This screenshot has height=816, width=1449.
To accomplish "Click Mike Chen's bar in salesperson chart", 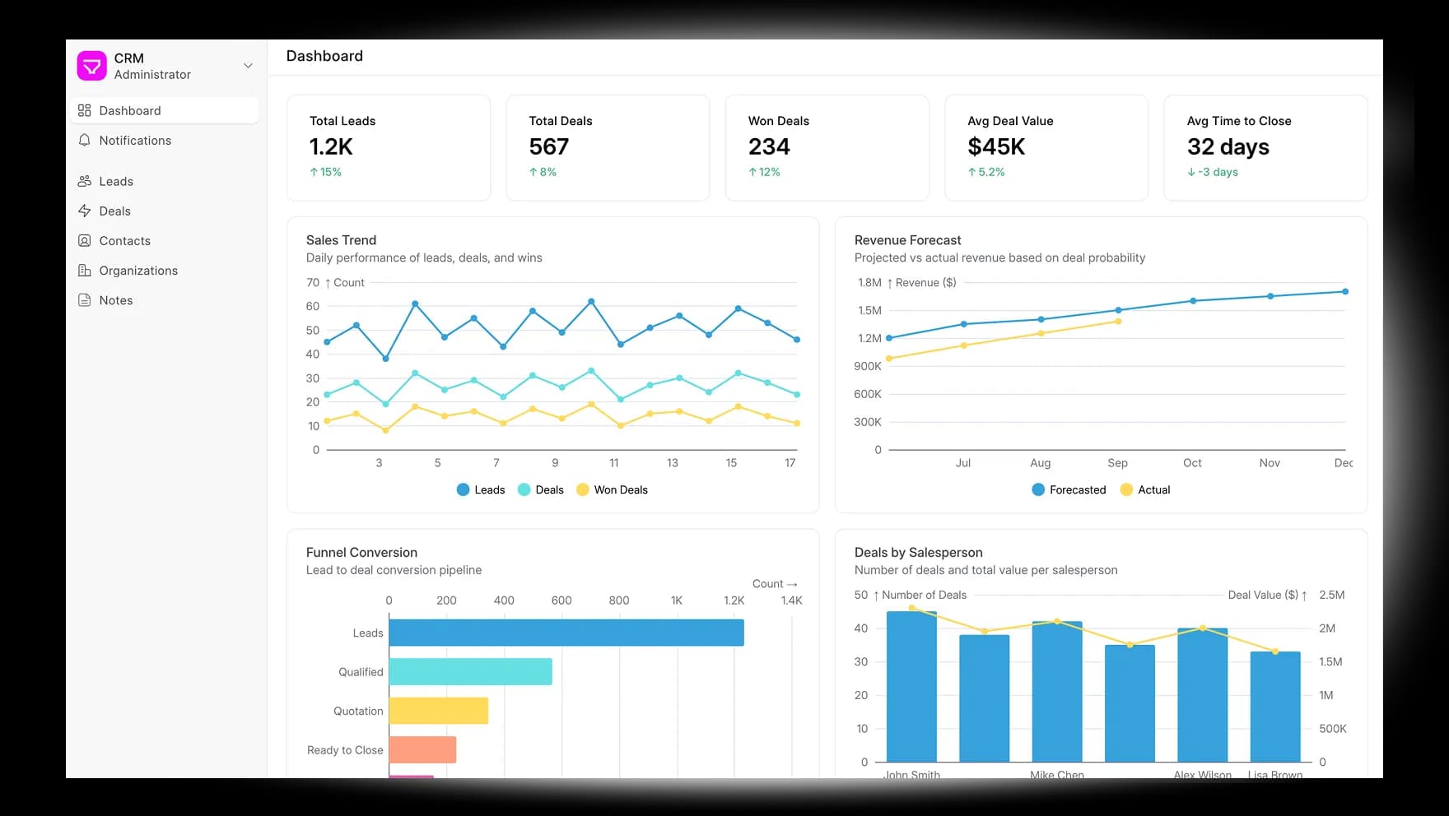I will tap(1057, 692).
